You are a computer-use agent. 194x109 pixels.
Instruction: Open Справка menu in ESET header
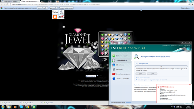point(187,46)
